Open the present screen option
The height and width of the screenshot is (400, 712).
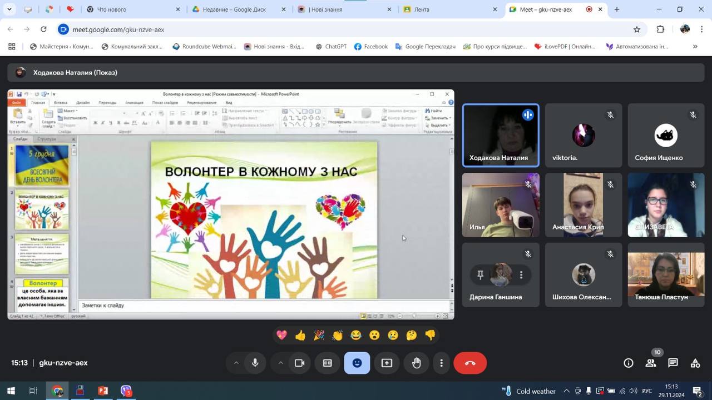tap(387, 363)
